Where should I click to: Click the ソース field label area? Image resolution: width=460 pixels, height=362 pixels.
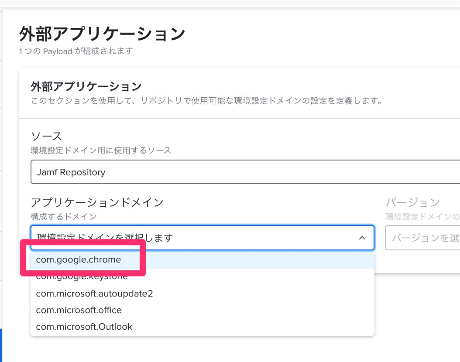pos(42,136)
